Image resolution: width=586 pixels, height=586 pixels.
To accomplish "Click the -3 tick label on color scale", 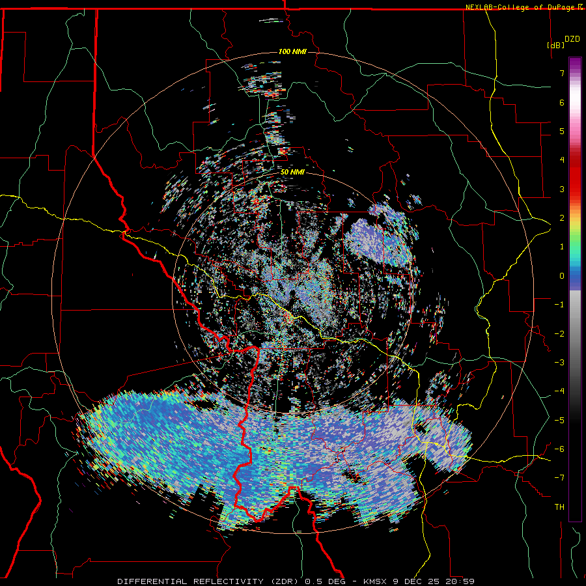I will pos(559,363).
